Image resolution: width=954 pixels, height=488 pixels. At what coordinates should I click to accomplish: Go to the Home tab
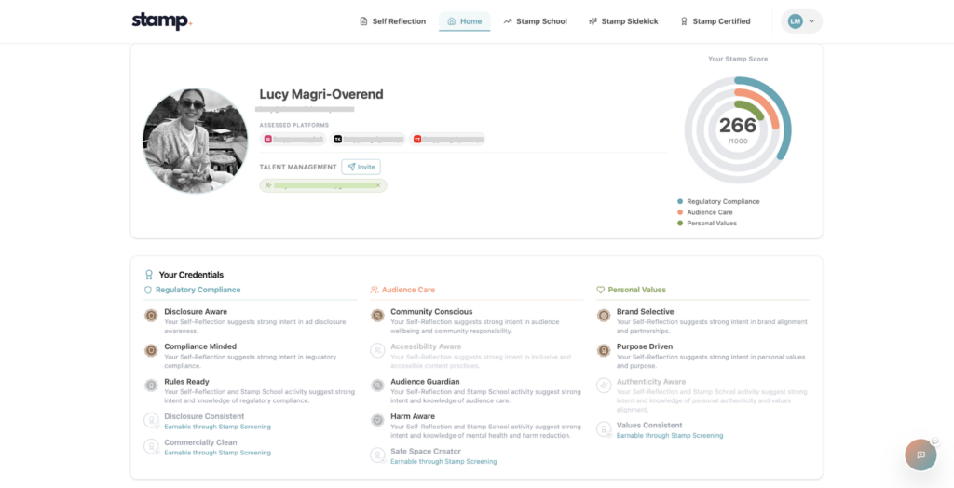464,21
